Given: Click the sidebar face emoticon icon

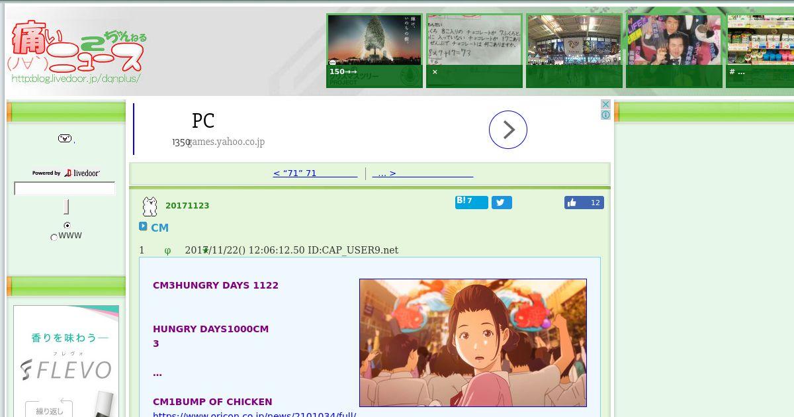Looking at the screenshot, I should [65, 138].
